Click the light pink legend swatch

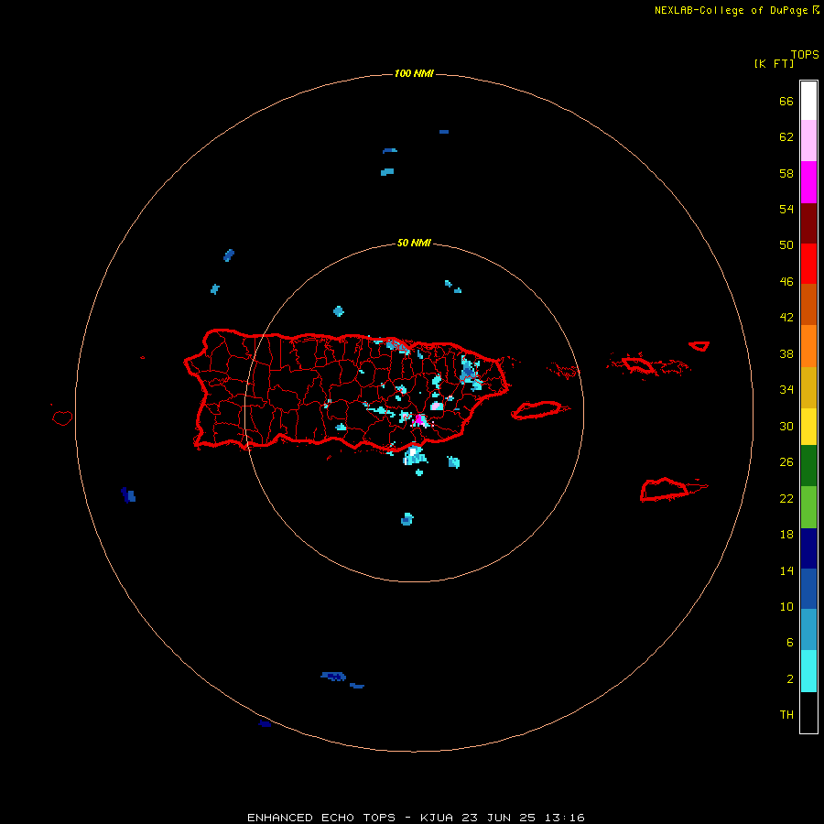pos(808,140)
